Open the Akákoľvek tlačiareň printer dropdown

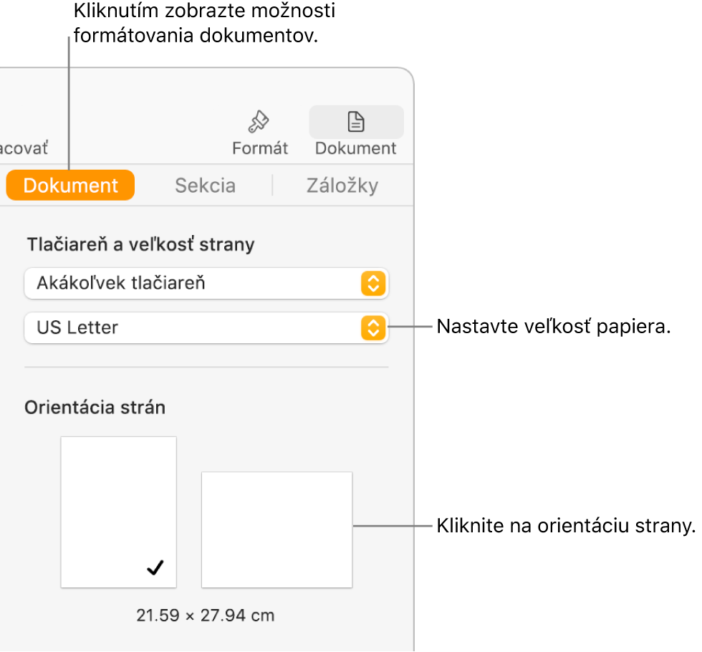pyautogui.click(x=206, y=284)
